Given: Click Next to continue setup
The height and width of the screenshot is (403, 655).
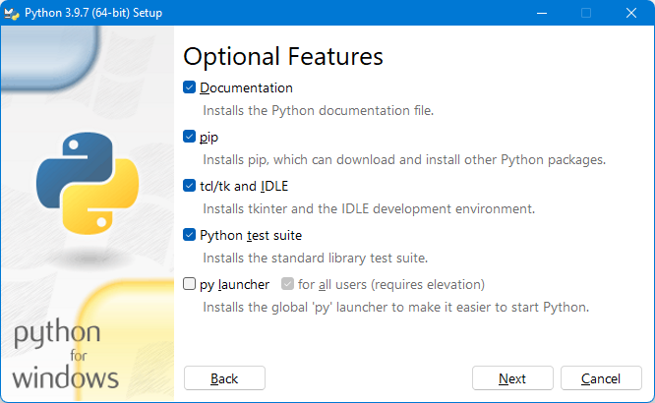Looking at the screenshot, I should (512, 378).
